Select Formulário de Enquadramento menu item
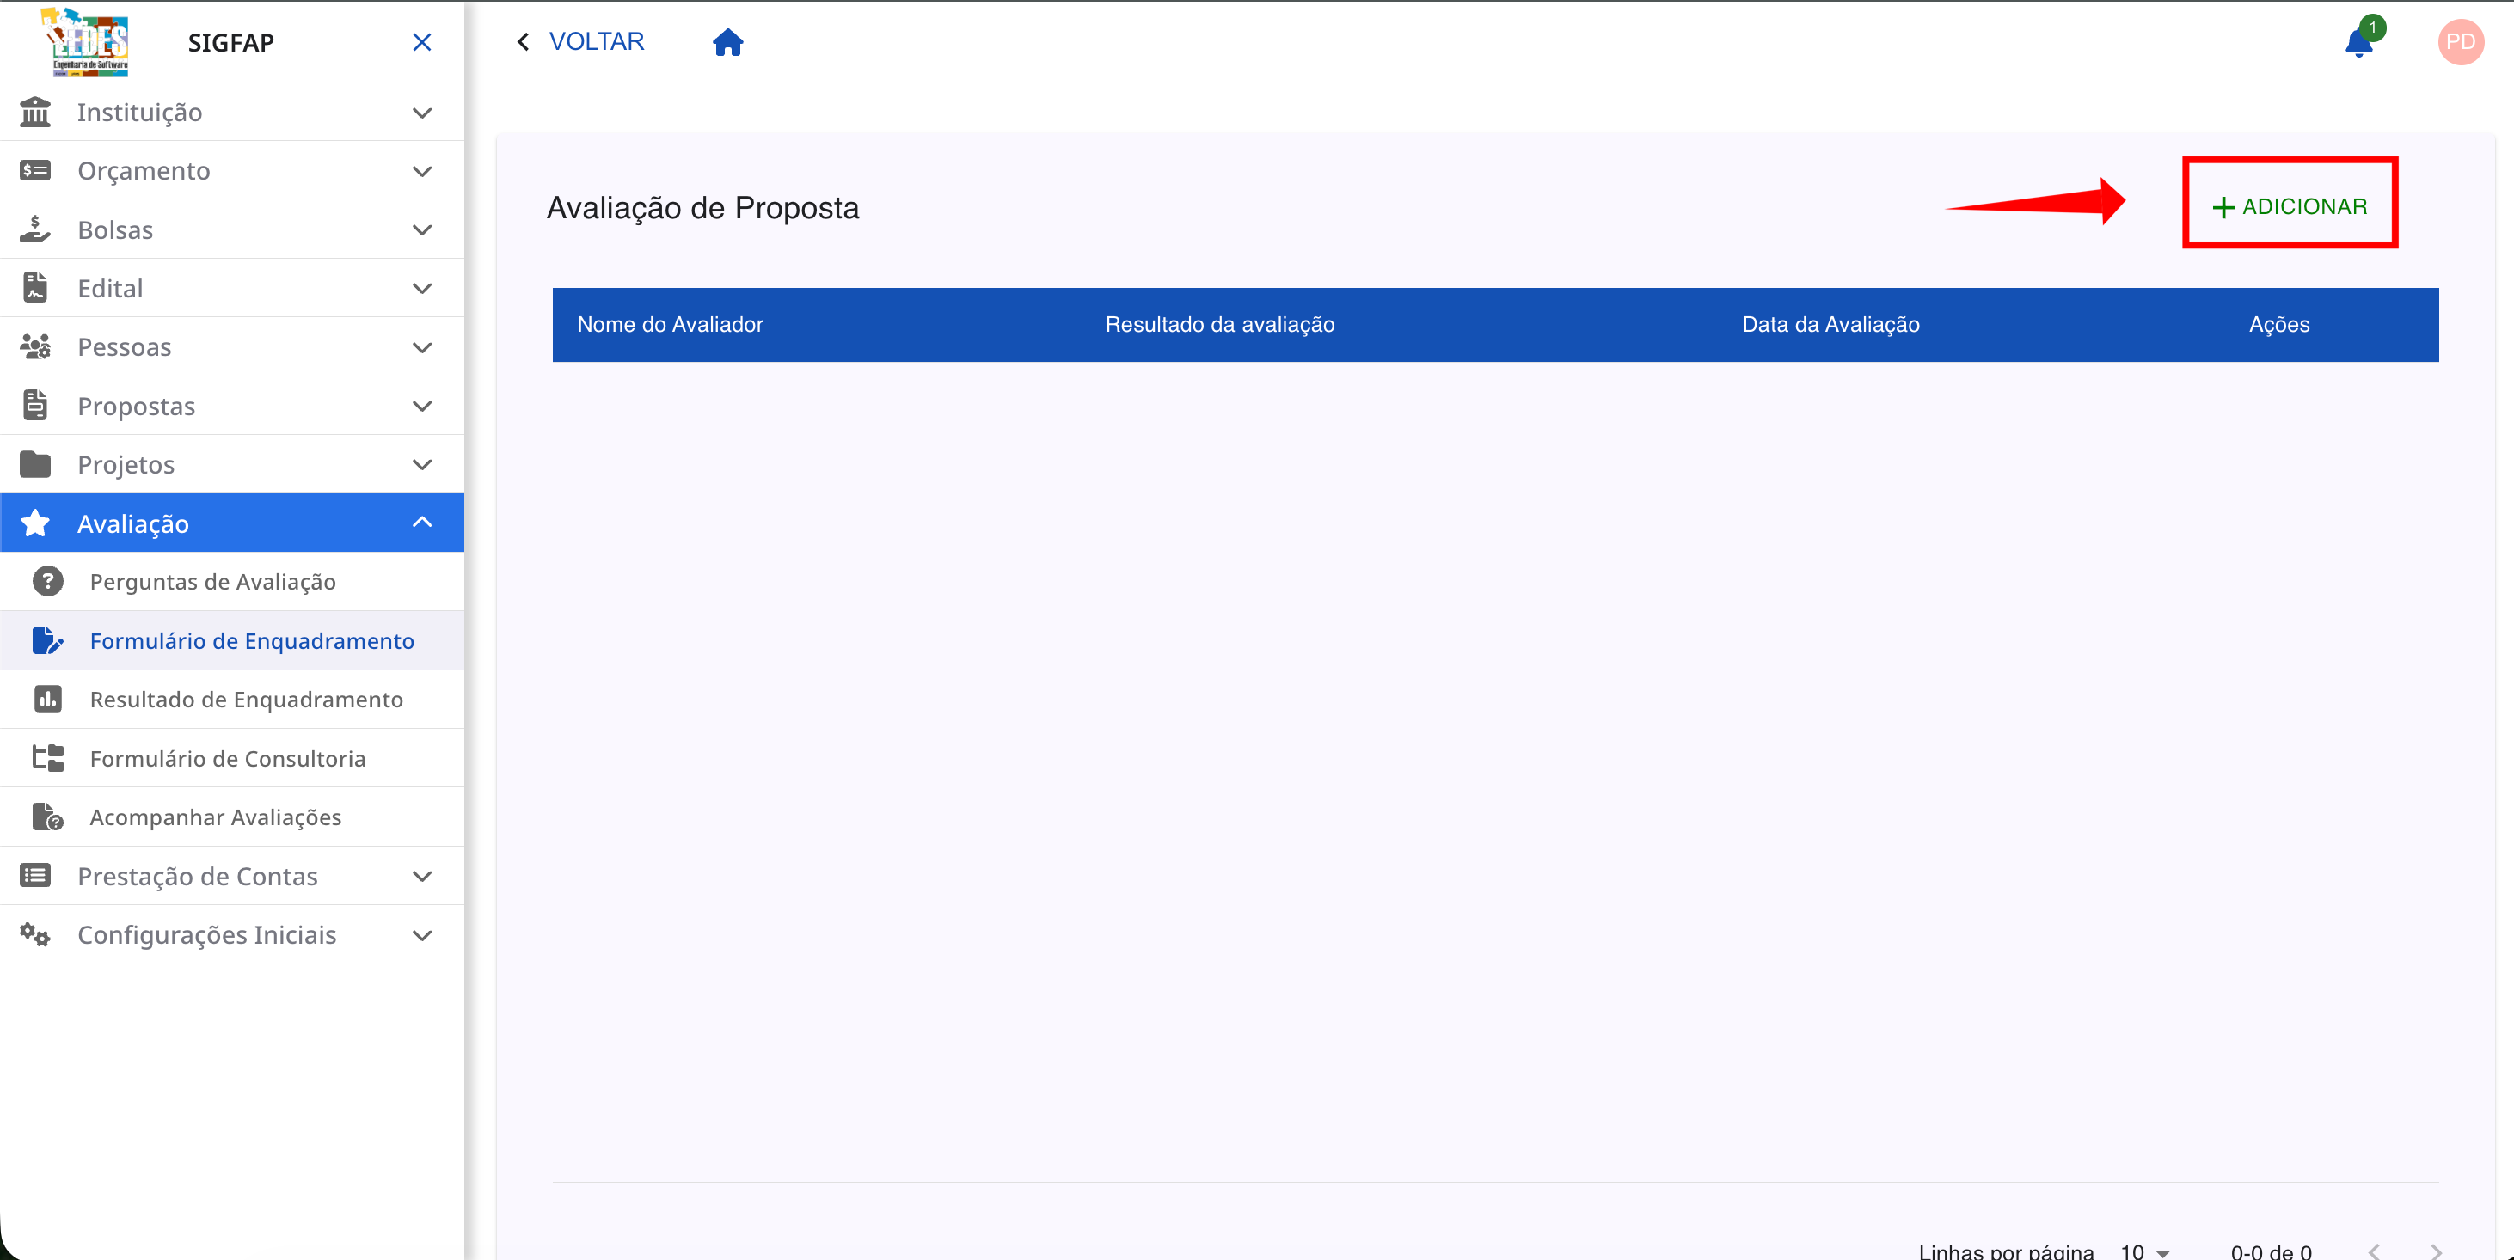This screenshot has height=1260, width=2514. 251,640
